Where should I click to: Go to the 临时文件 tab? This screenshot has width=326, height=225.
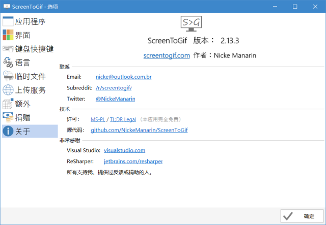coord(30,76)
